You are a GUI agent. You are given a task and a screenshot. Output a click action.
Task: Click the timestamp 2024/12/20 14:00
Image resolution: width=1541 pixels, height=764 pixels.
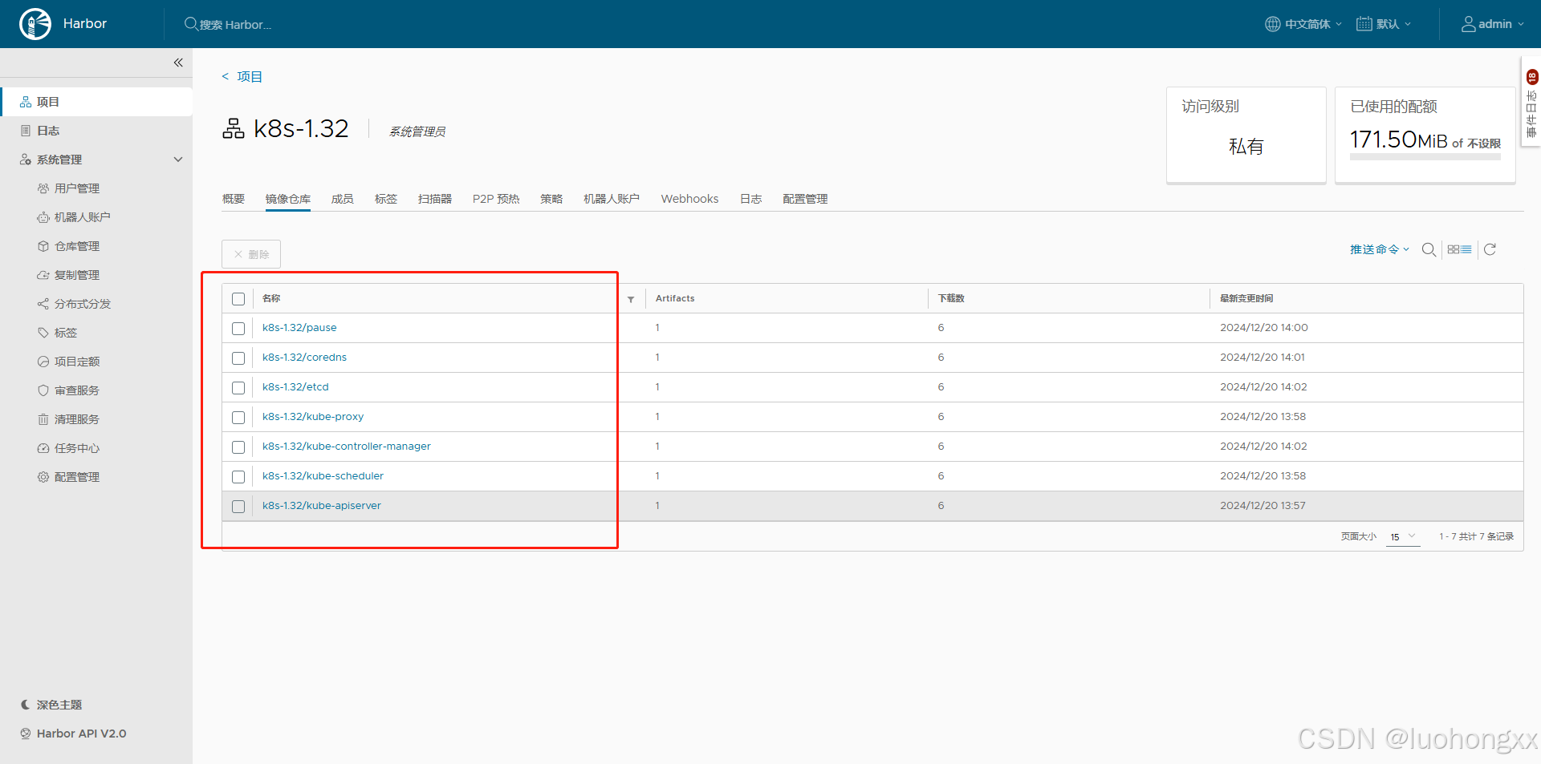click(x=1264, y=328)
